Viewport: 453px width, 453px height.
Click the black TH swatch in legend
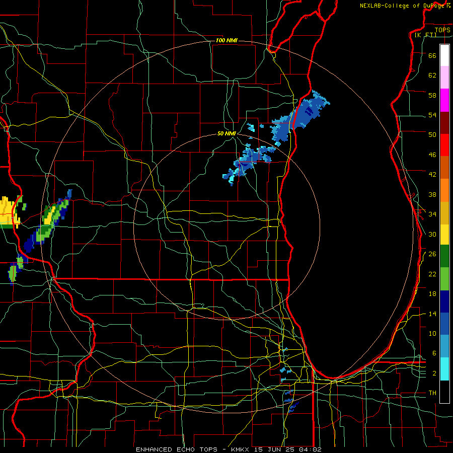click(x=444, y=392)
